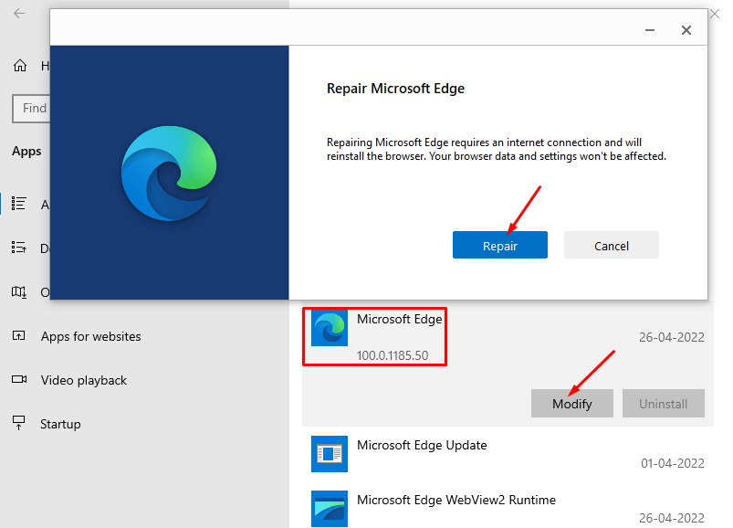Open Video playback settings from the sidebar
Screen dimensions: 733x528
[x=19, y=380]
